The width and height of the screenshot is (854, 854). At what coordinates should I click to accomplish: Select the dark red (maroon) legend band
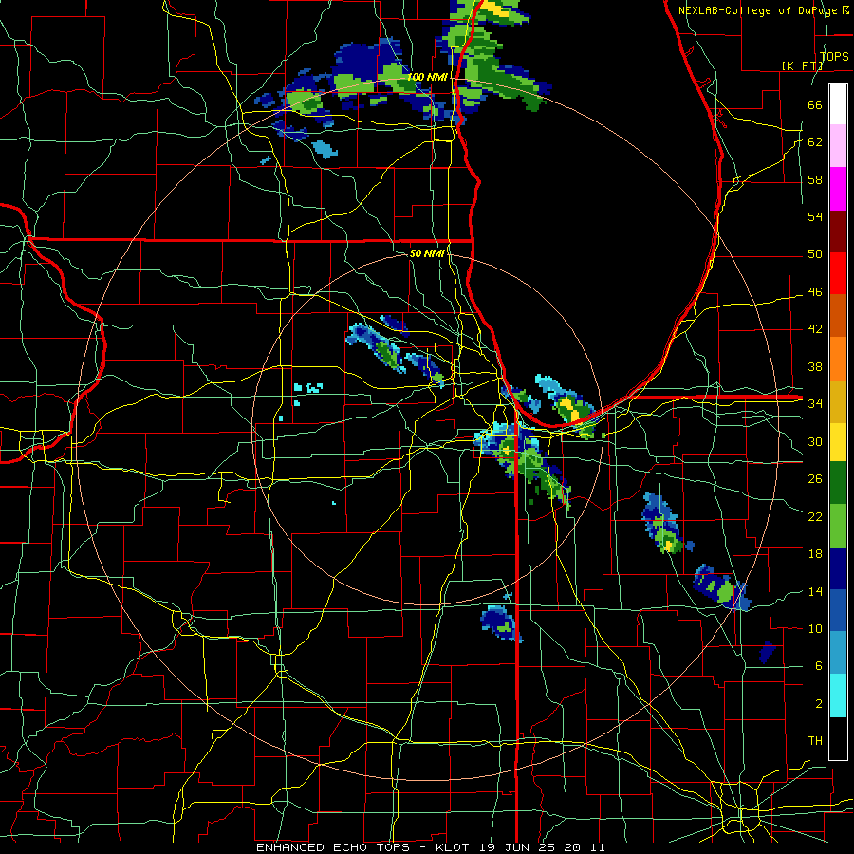point(838,231)
